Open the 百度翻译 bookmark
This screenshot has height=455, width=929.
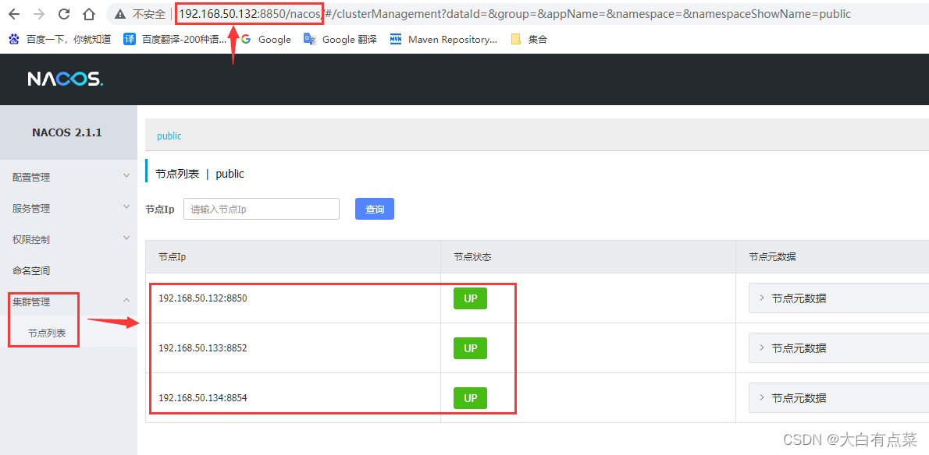(x=176, y=40)
